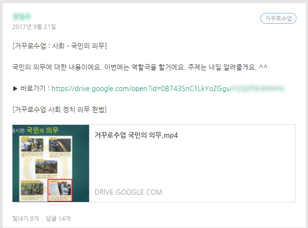Screen dimensions: 308x228
Task: Click 빛내기 8개 to see likes
Action: click(x=26, y=218)
